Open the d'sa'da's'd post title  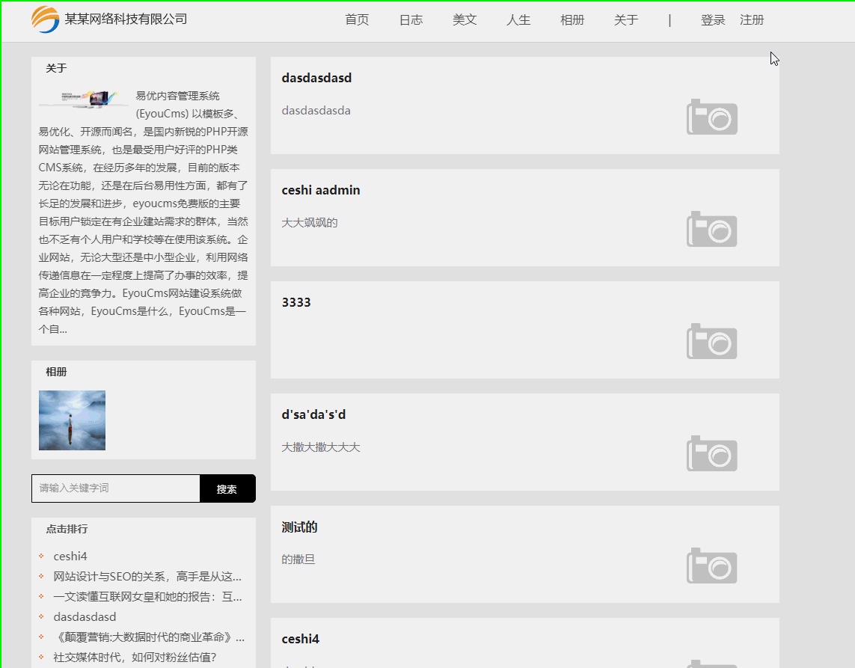pyautogui.click(x=313, y=415)
